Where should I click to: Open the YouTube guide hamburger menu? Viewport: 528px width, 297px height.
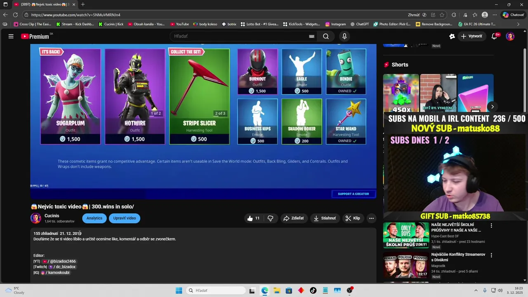click(x=11, y=36)
